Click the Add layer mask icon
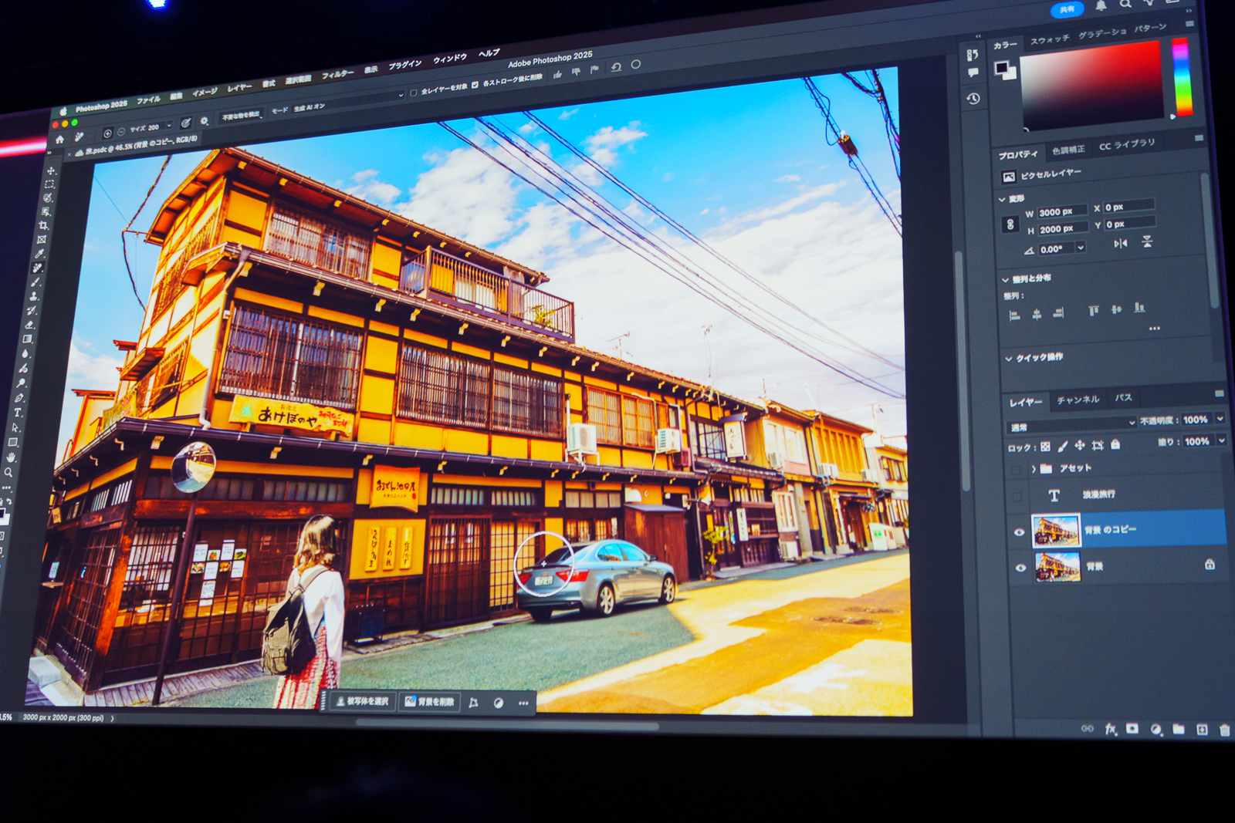This screenshot has height=823, width=1235. click(x=1132, y=730)
